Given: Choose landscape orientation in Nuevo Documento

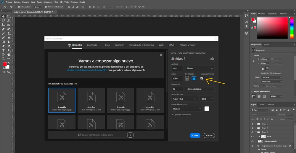Looking at the screenshot, I should (194, 78).
